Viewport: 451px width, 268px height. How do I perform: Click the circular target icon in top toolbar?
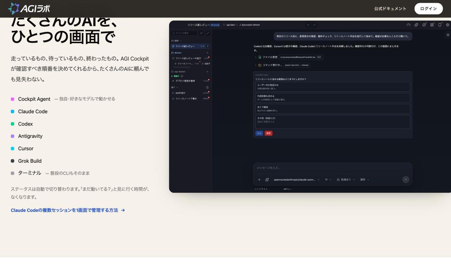(x=424, y=25)
